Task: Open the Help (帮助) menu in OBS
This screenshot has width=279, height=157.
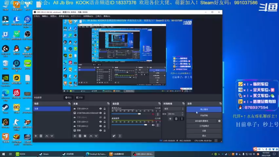Action: pyautogui.click(x=107, y=16)
